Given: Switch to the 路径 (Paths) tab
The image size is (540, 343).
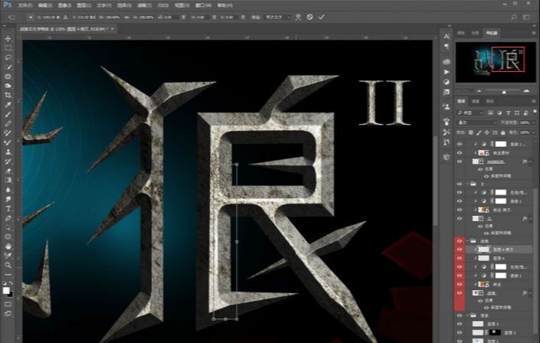Looking at the screenshot, I should tap(489, 101).
